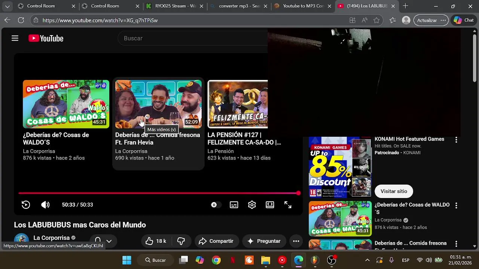Open La Corporrisa channel avatar
Image resolution: width=479 pixels, height=269 pixels.
(21, 241)
